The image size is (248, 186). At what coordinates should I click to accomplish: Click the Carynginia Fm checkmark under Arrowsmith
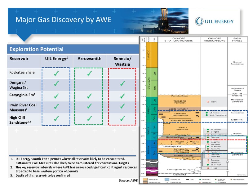click(89, 96)
